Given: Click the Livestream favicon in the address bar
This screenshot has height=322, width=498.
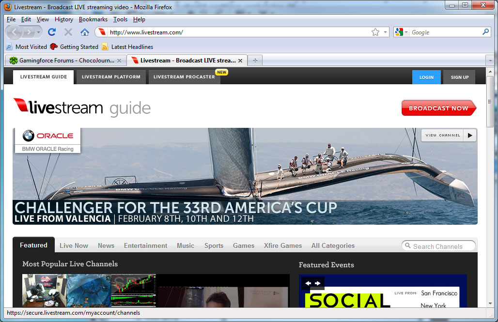Looking at the screenshot, I should pos(102,32).
